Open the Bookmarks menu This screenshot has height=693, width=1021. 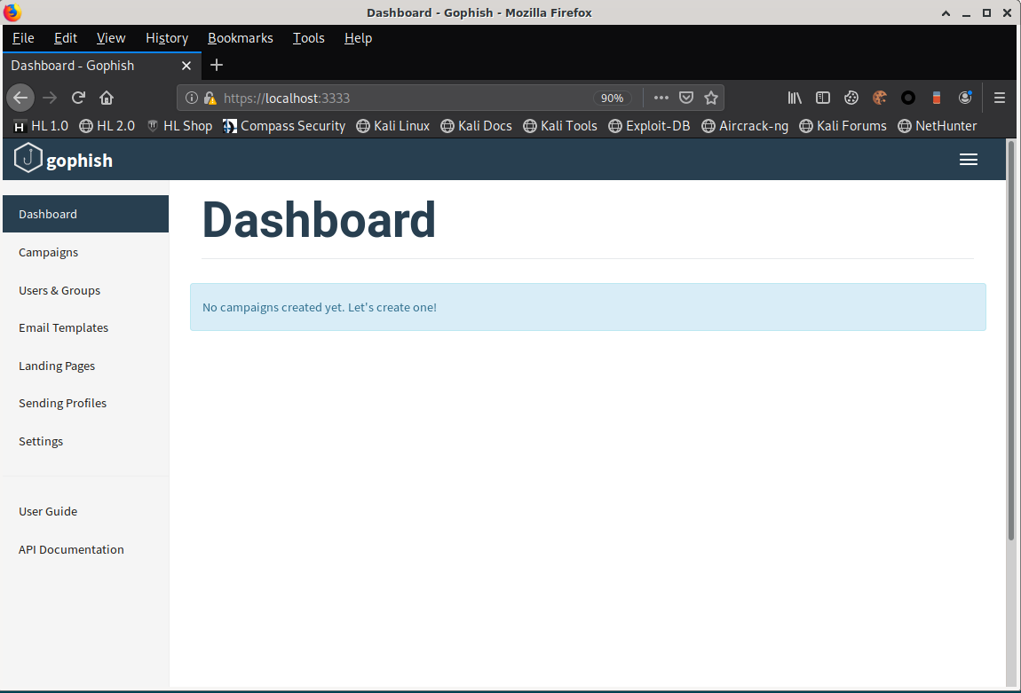coord(240,38)
